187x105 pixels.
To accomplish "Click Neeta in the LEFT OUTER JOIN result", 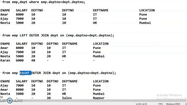I will (x=5, y=56).
